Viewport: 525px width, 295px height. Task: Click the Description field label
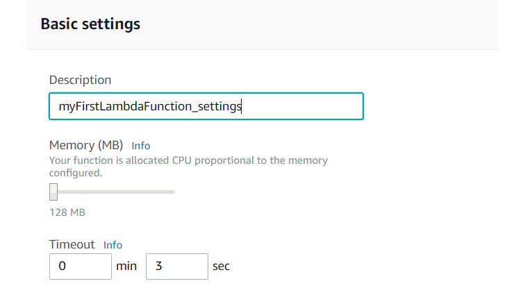(x=80, y=80)
